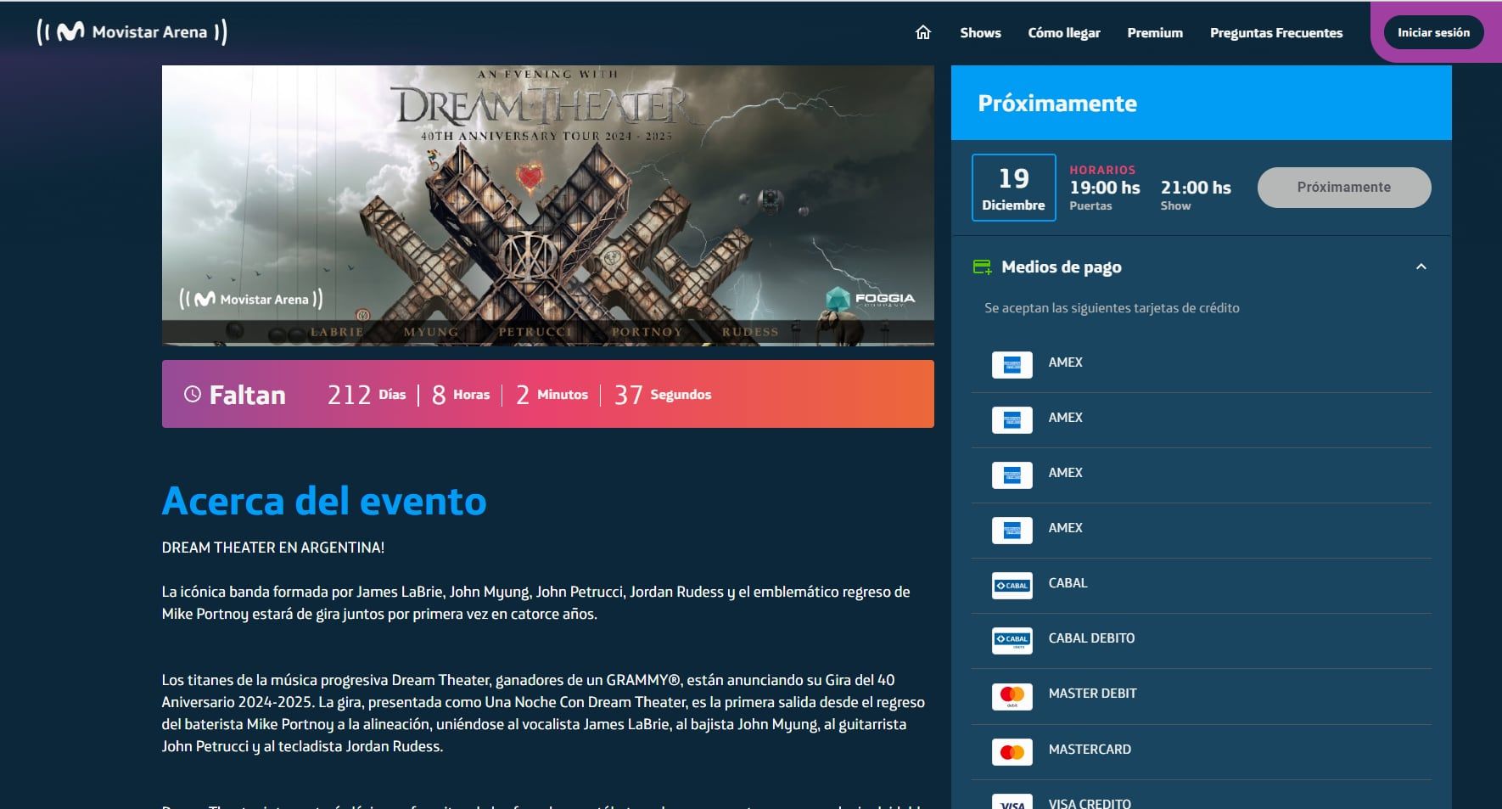
Task: Click the Cabal card logo icon
Action: [x=1012, y=585]
